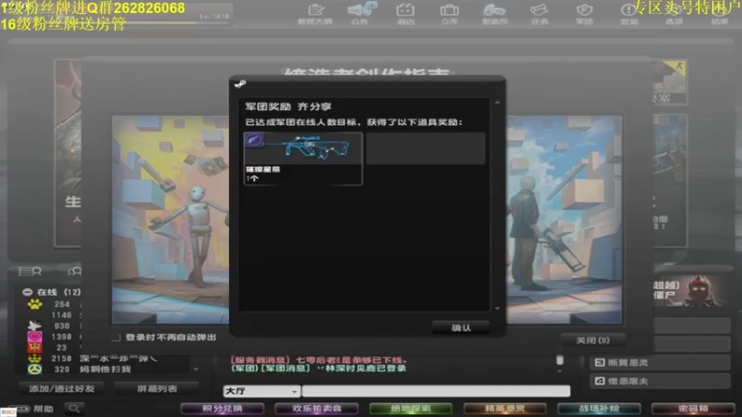Click the pink heart badge beside 1398
Screen dimensions: 742x417
tap(34, 336)
